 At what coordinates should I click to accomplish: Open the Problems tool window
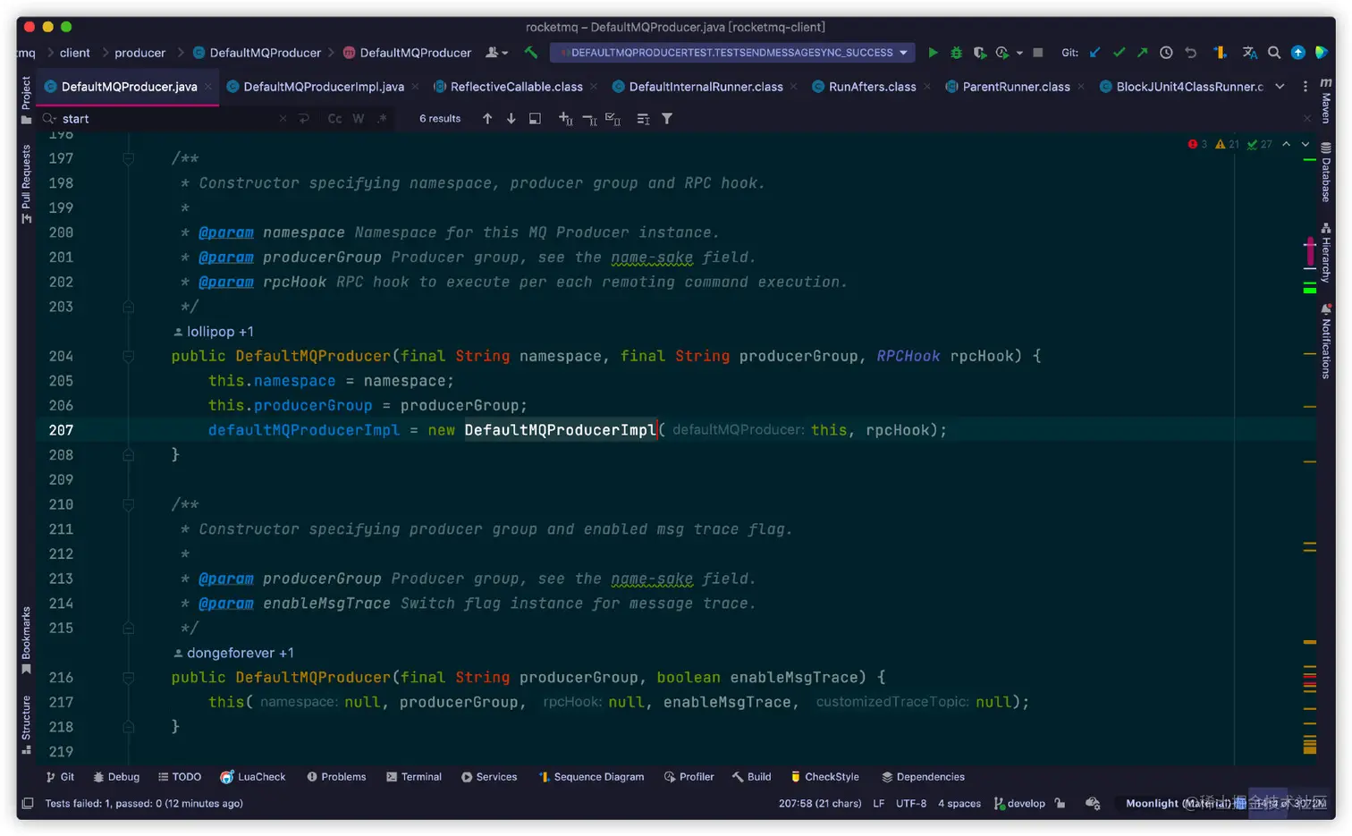click(336, 777)
